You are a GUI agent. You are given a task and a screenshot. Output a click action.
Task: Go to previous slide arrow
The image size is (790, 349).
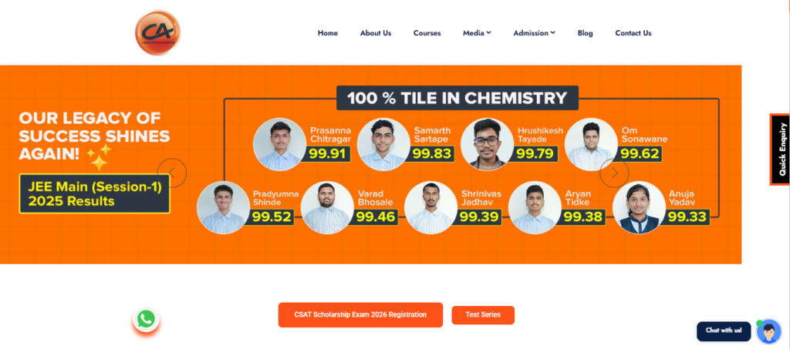172,173
